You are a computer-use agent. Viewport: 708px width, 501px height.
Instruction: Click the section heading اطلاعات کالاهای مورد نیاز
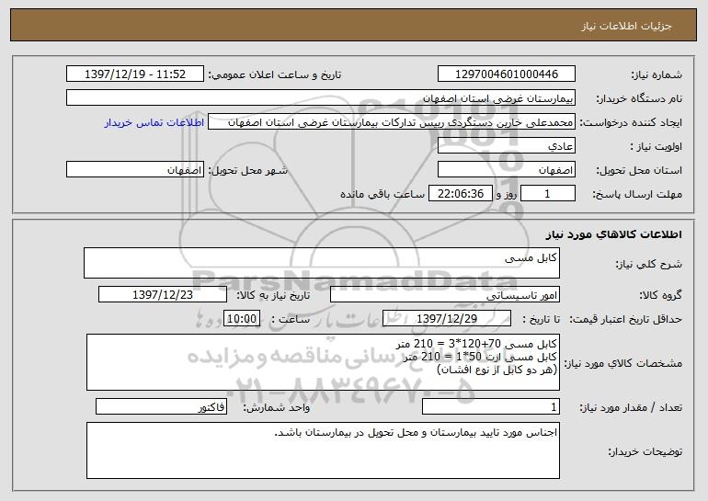[613, 234]
